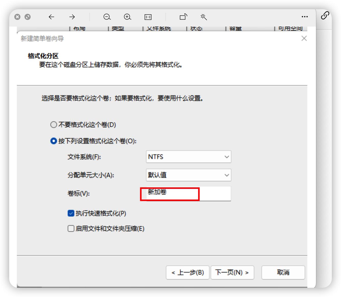This screenshot has width=341, height=297.
Task: Open the 分配单元大小 默认值 dropdown
Action: 189,175
